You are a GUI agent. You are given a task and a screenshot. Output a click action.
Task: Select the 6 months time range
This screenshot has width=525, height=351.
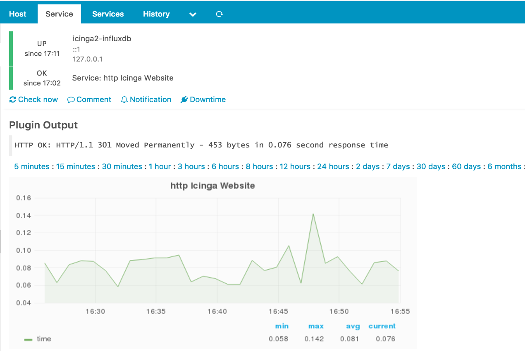(504, 166)
